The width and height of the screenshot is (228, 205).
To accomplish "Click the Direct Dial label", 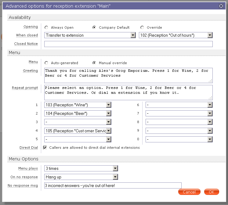I will tap(29, 148).
